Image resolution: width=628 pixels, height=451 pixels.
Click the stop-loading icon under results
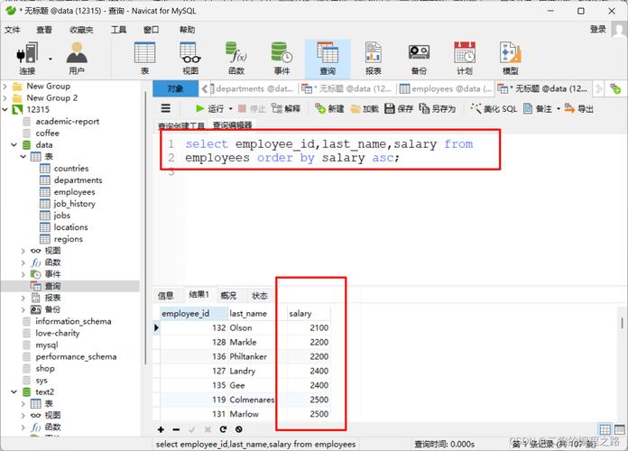tap(239, 429)
